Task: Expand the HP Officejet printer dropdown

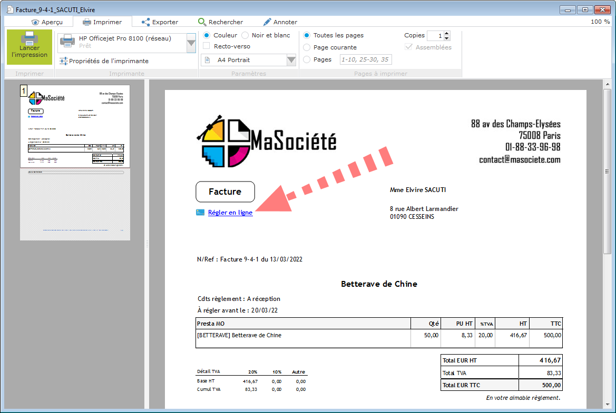Action: (191, 43)
